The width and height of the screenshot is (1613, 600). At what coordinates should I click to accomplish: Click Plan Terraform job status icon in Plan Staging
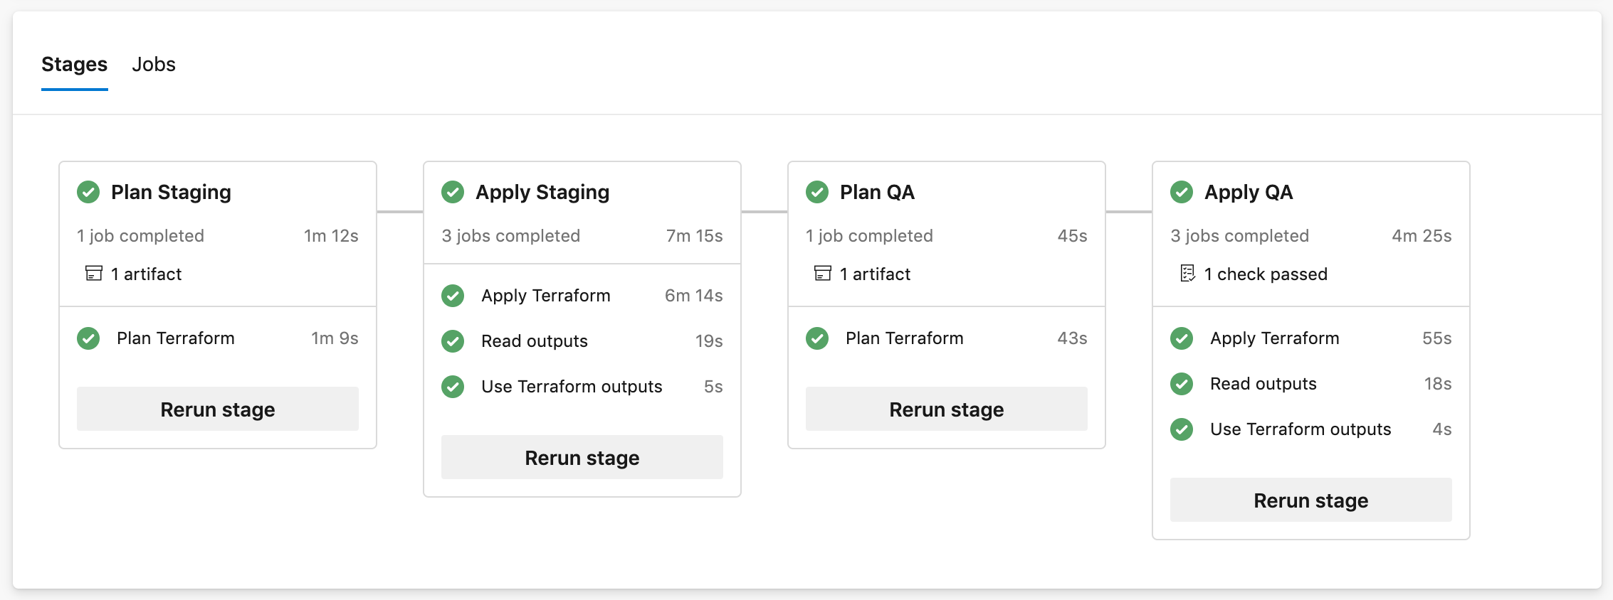tap(88, 338)
